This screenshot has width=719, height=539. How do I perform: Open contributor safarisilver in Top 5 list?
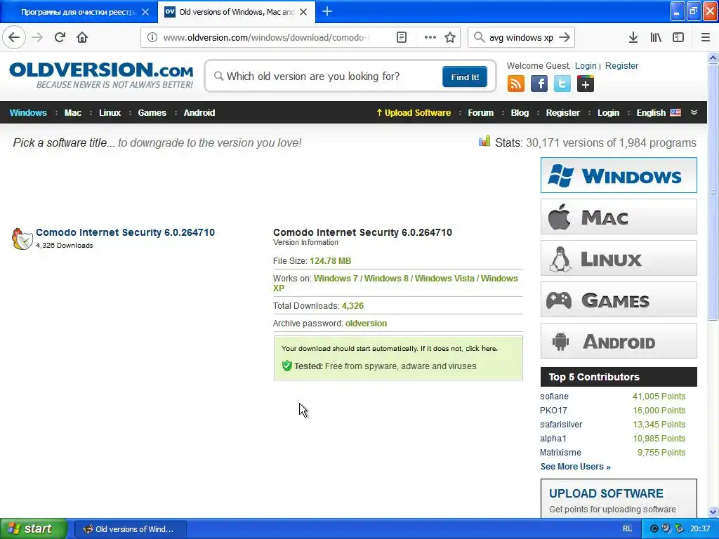click(x=561, y=425)
